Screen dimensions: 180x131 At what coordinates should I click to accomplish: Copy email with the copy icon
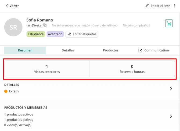(45, 25)
